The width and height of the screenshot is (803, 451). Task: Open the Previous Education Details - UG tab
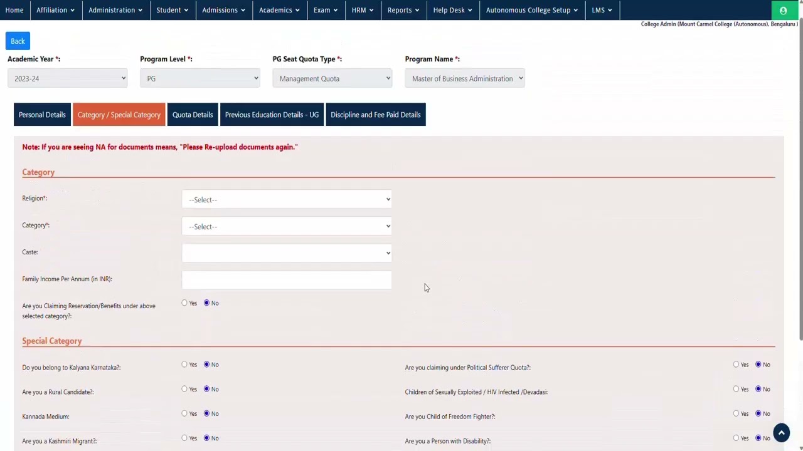coord(272,115)
